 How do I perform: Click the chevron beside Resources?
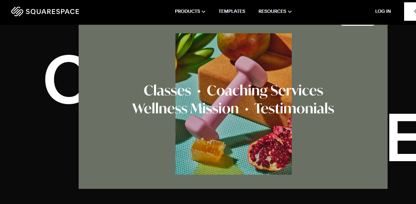pyautogui.click(x=290, y=12)
